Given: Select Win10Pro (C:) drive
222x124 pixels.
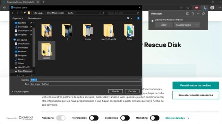Looking at the screenshot, I should pos(24,67).
